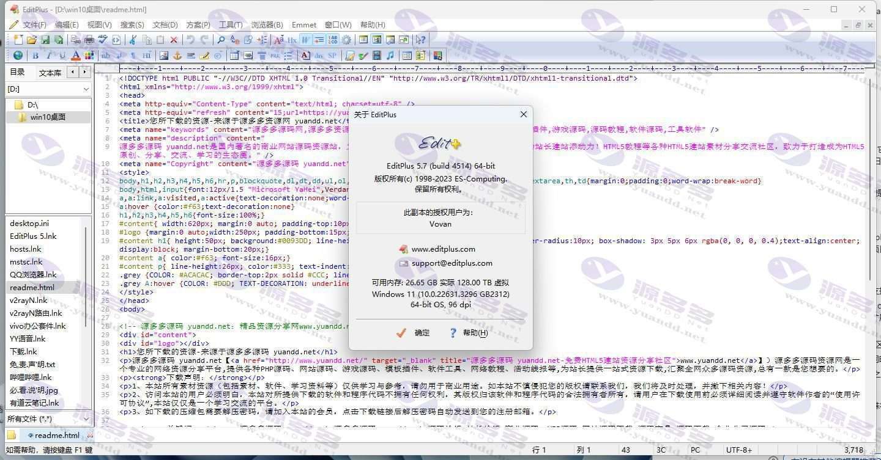This screenshot has height=460, width=881.
Task: Open the 工具(T) menu
Action: click(x=231, y=25)
